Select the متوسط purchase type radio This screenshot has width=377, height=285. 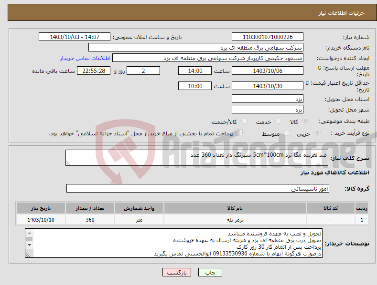(x=287, y=133)
